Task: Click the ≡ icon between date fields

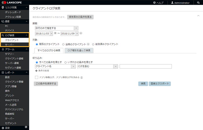Action: [x=55, y=33]
